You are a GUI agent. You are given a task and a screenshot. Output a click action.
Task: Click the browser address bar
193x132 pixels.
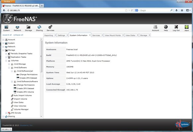(x=66, y=11)
